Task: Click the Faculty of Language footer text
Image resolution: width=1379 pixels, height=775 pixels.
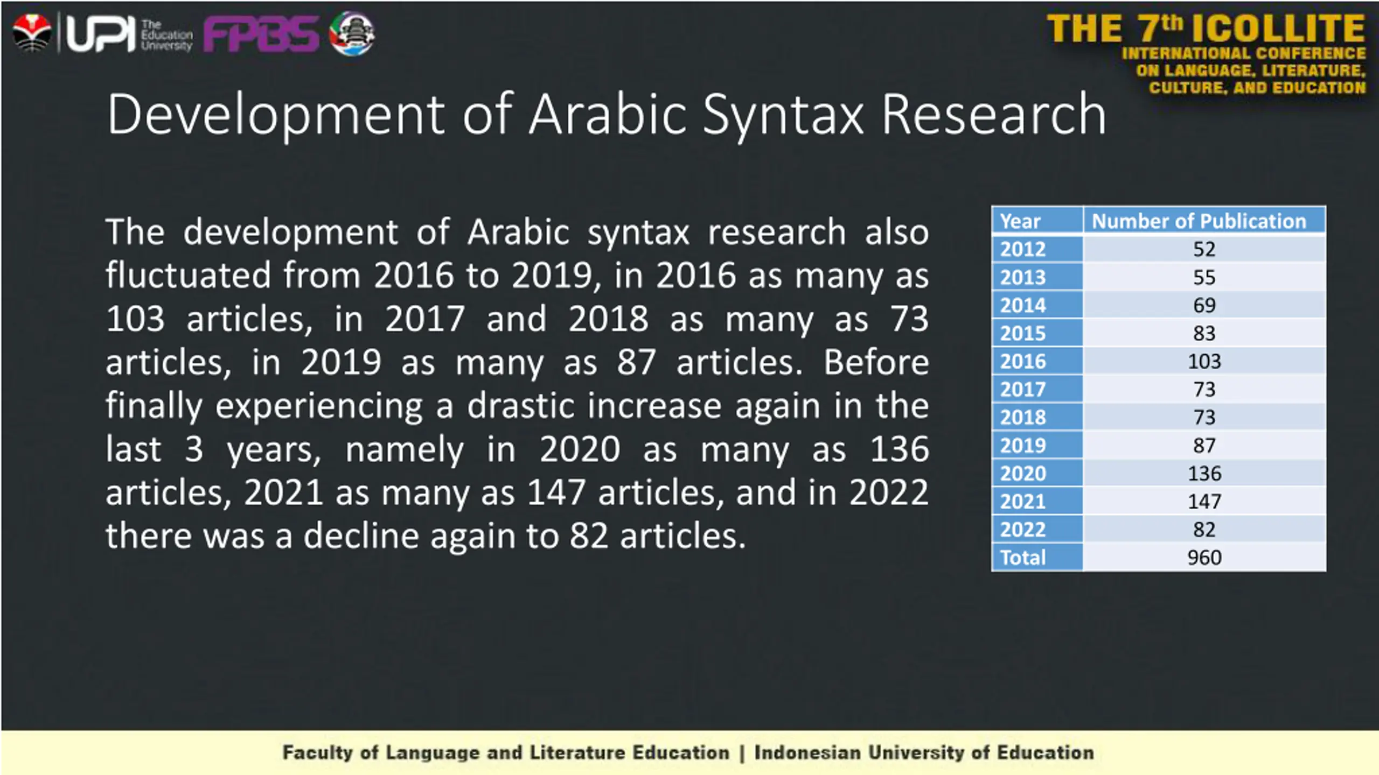Action: coord(505,752)
